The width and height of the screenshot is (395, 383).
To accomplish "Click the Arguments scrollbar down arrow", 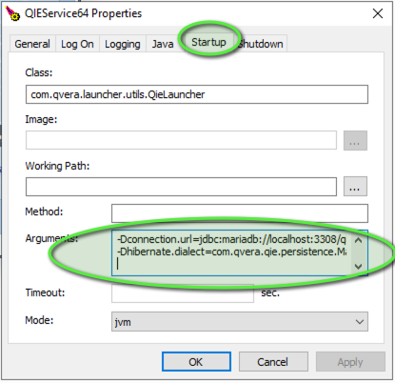I will pos(359,266).
